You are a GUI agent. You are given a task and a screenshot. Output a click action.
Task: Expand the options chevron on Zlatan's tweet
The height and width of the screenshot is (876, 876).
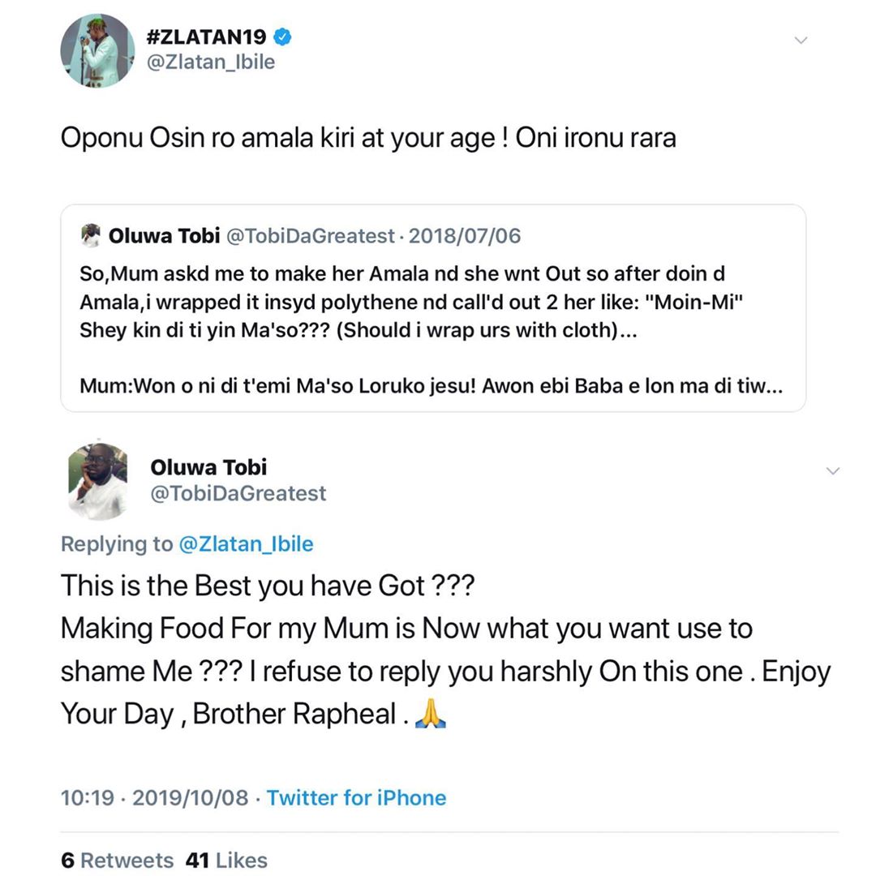(x=801, y=40)
